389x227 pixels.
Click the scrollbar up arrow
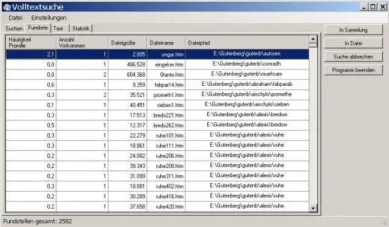pos(313,39)
